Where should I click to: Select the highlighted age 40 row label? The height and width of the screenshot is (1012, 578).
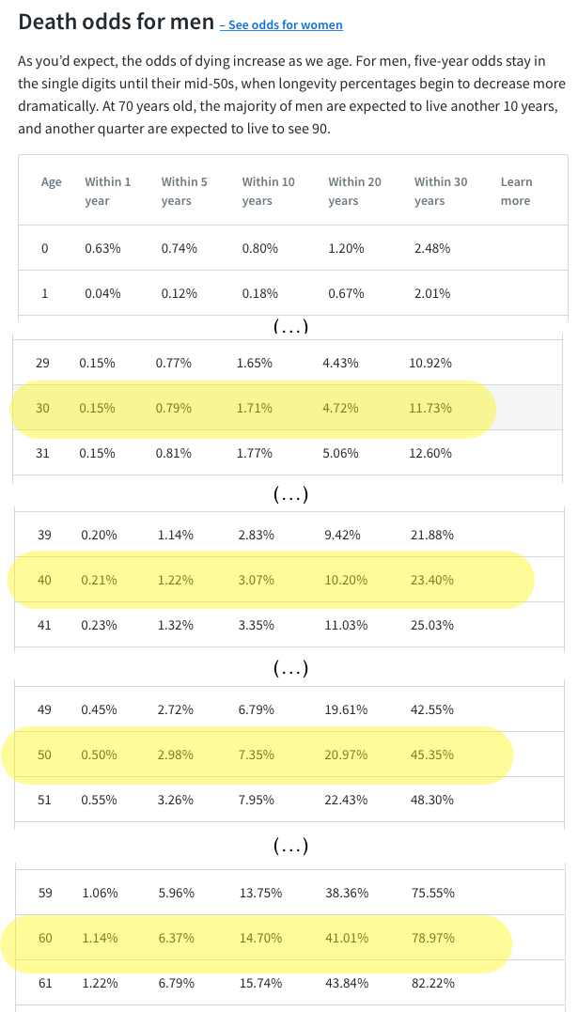pyautogui.click(x=44, y=580)
